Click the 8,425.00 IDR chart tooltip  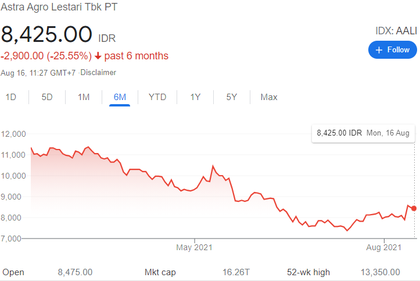[x=363, y=133]
